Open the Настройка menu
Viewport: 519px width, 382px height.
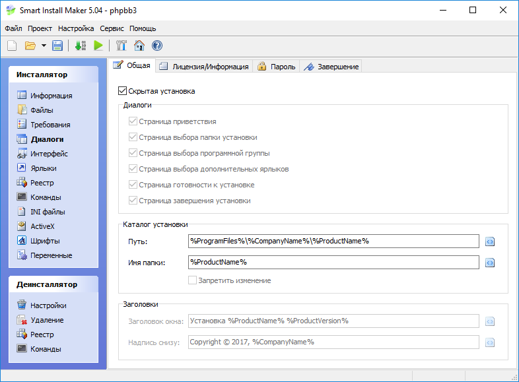coord(76,28)
